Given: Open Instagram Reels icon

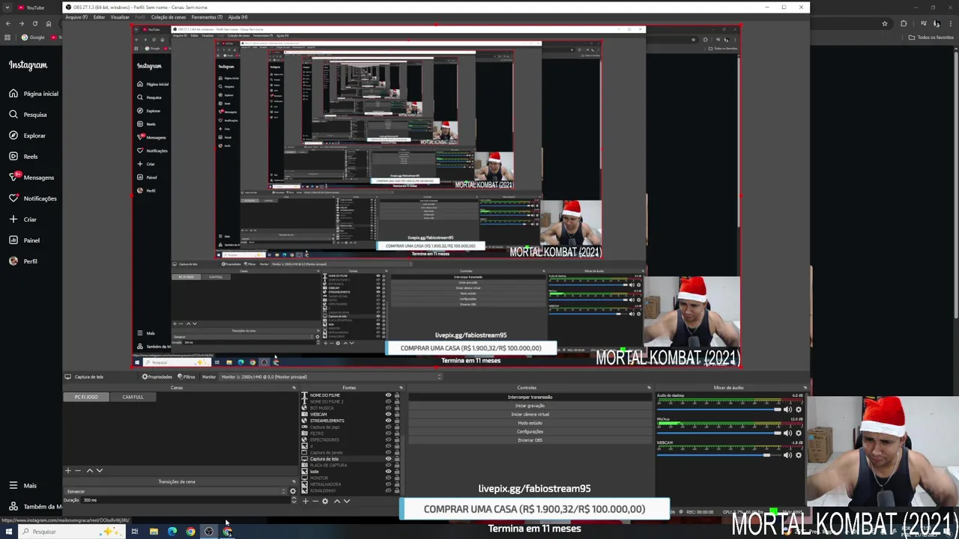Looking at the screenshot, I should tap(13, 156).
